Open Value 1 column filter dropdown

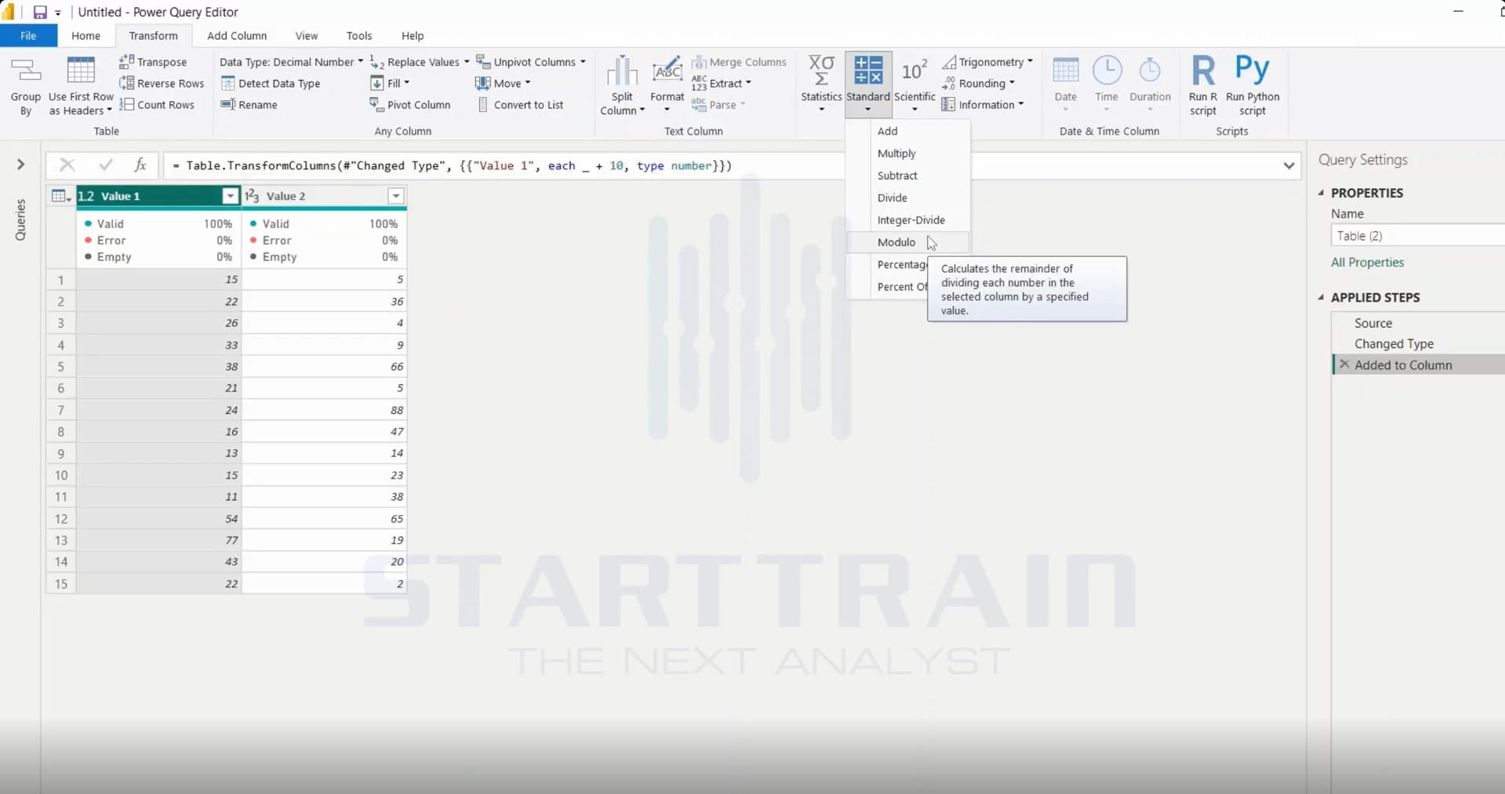coord(230,196)
